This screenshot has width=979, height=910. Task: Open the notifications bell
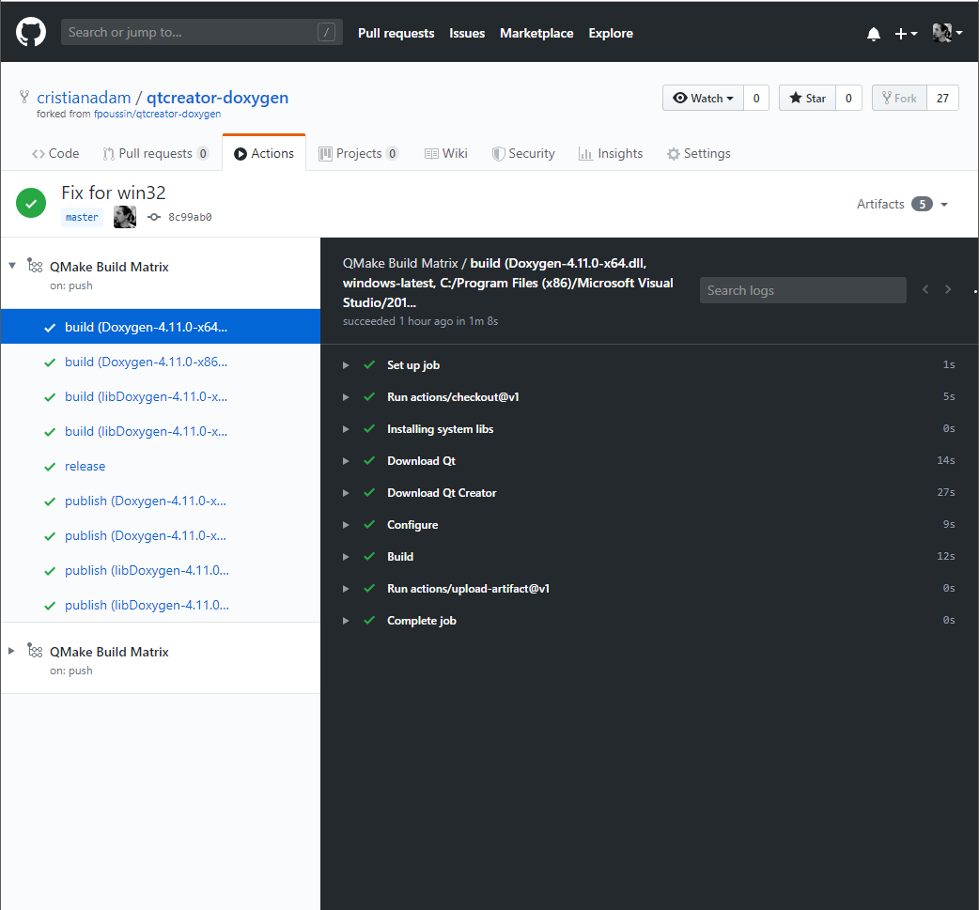click(874, 34)
